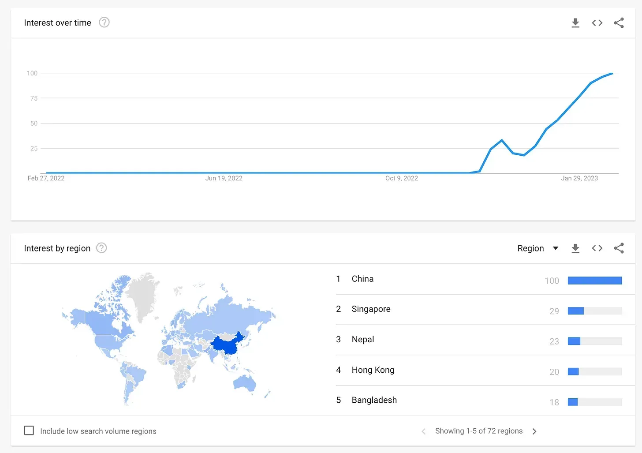Open help for Interest over time
Image resolution: width=642 pixels, height=453 pixels.
(x=104, y=22)
